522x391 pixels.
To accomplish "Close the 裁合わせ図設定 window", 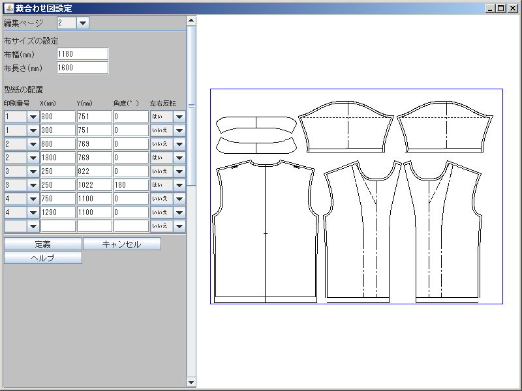I will coord(513,8).
